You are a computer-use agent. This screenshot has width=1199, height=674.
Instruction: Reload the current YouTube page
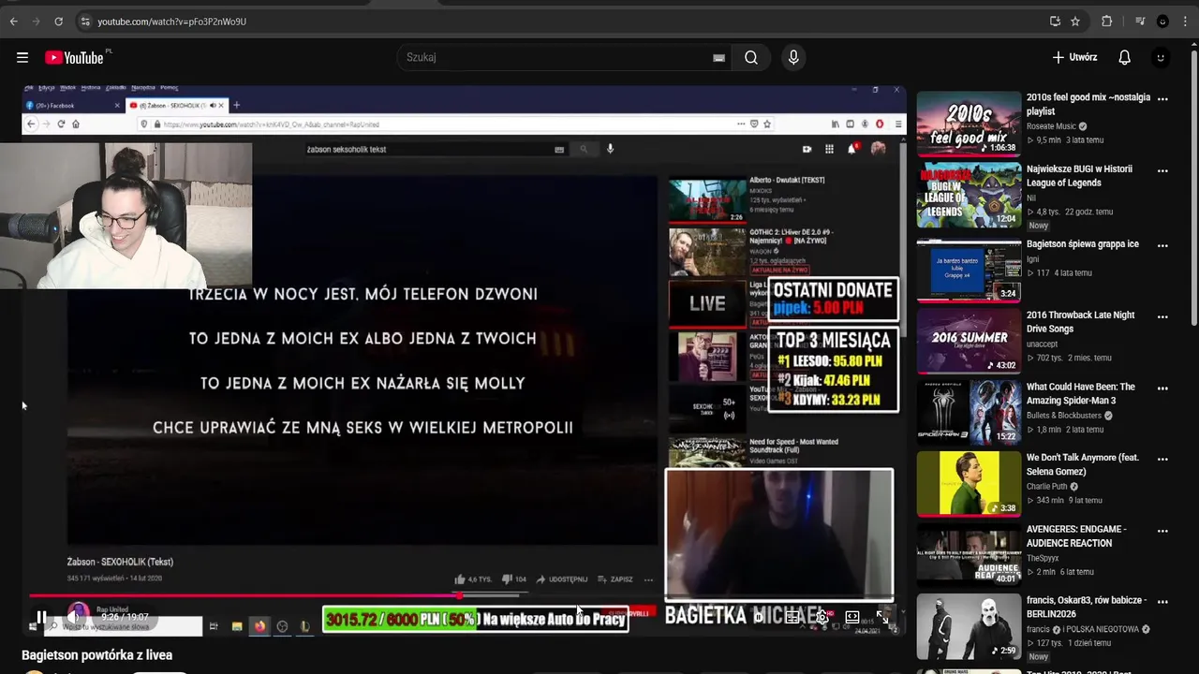tap(58, 21)
